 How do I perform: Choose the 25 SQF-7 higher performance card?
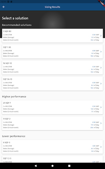point(52,107)
